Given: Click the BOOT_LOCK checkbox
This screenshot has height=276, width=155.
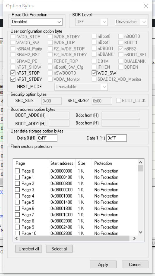Looking at the screenshot, I should coord(119,100).
